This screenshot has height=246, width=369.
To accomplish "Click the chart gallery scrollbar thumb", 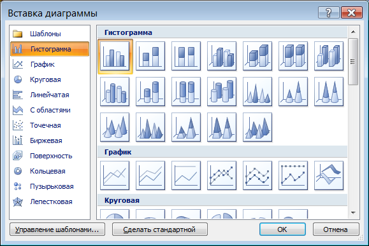I will [x=353, y=62].
